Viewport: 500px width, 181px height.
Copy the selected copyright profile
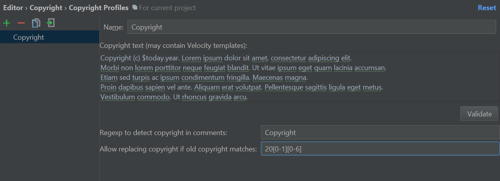pyautogui.click(x=36, y=23)
